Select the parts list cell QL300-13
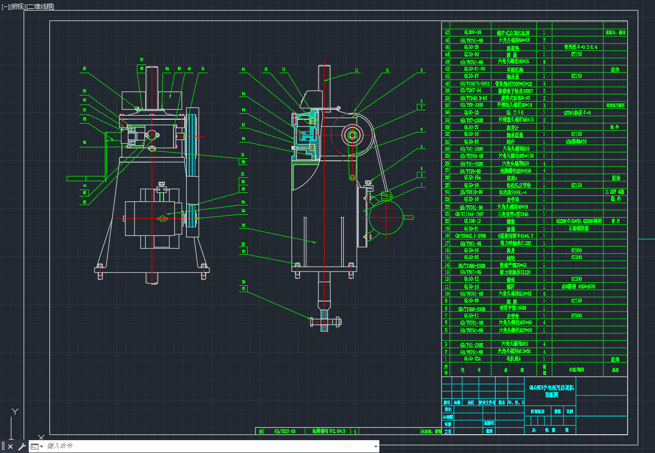The image size is (655, 453). coord(472,221)
